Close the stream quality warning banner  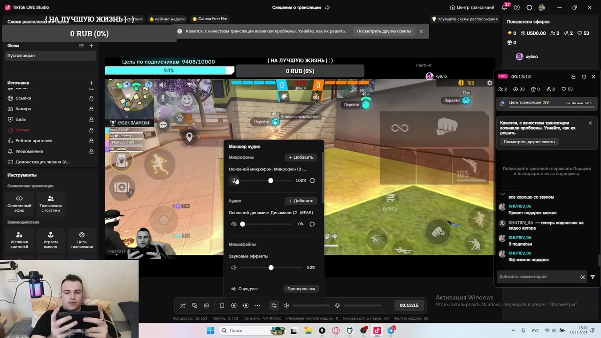click(421, 31)
